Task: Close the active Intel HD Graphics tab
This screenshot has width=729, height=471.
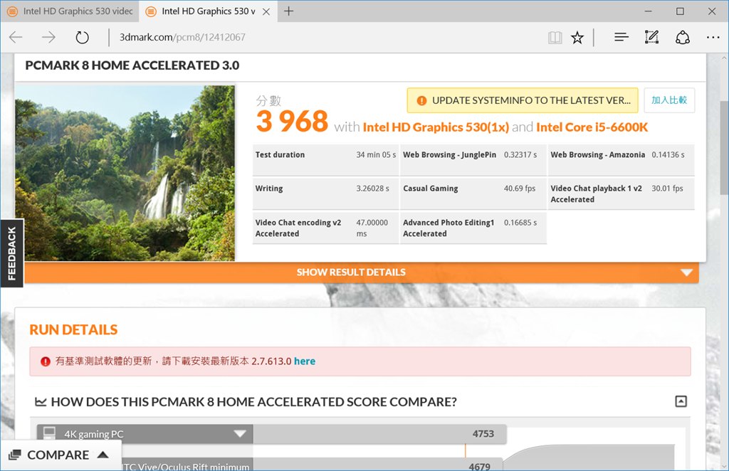Action: click(x=266, y=11)
